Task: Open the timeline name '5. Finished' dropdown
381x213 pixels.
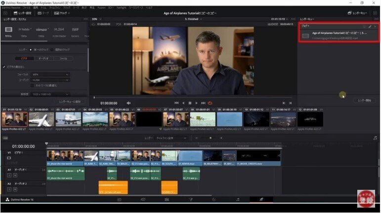Action: [x=193, y=19]
